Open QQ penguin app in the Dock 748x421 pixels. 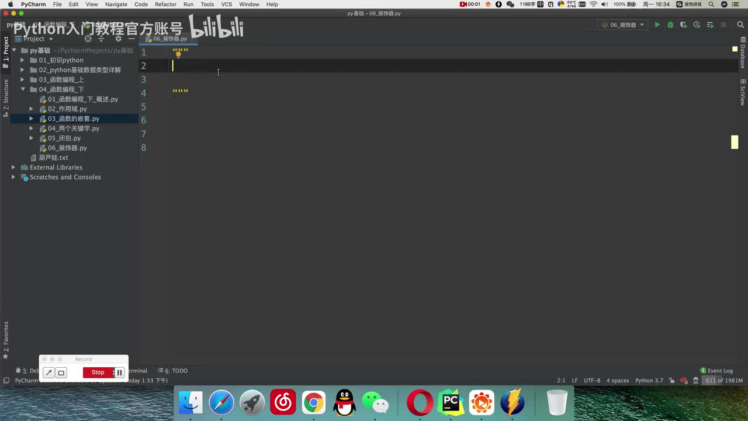(345, 403)
